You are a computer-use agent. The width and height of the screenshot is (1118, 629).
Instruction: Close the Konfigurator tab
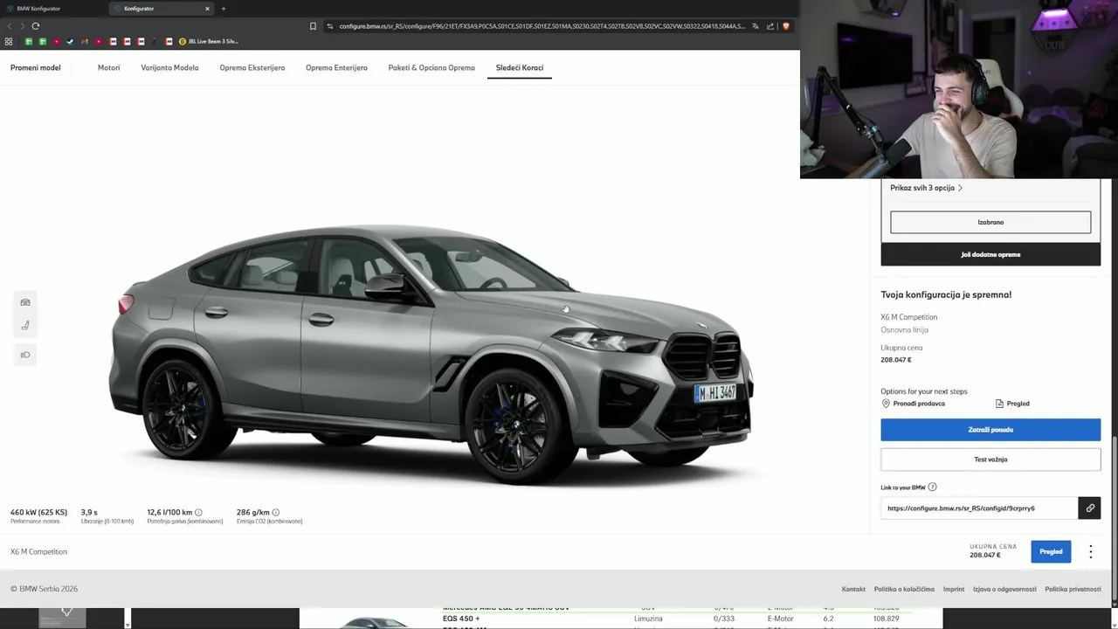point(207,9)
